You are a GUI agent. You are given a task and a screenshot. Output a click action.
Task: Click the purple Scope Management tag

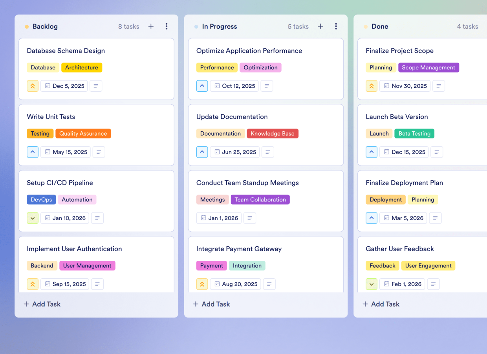tap(428, 67)
